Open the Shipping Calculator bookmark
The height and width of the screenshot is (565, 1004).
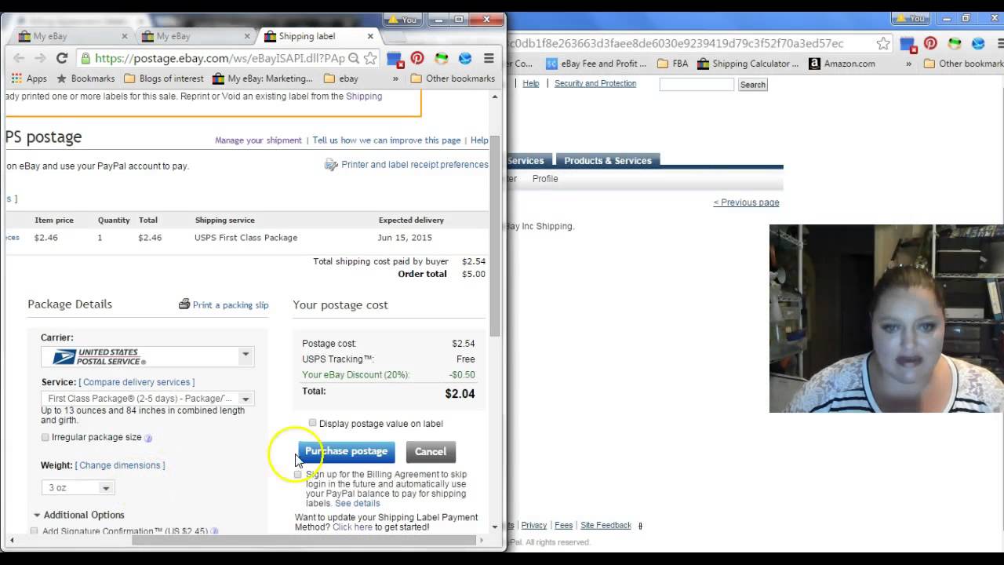(748, 64)
